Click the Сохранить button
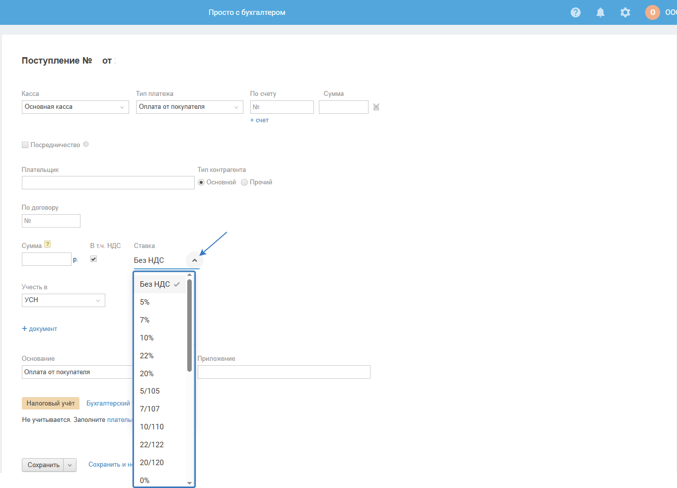The height and width of the screenshot is (488, 677). tap(43, 465)
